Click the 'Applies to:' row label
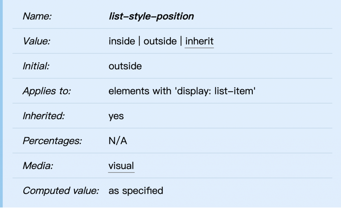This screenshot has width=341, height=208. (x=47, y=91)
